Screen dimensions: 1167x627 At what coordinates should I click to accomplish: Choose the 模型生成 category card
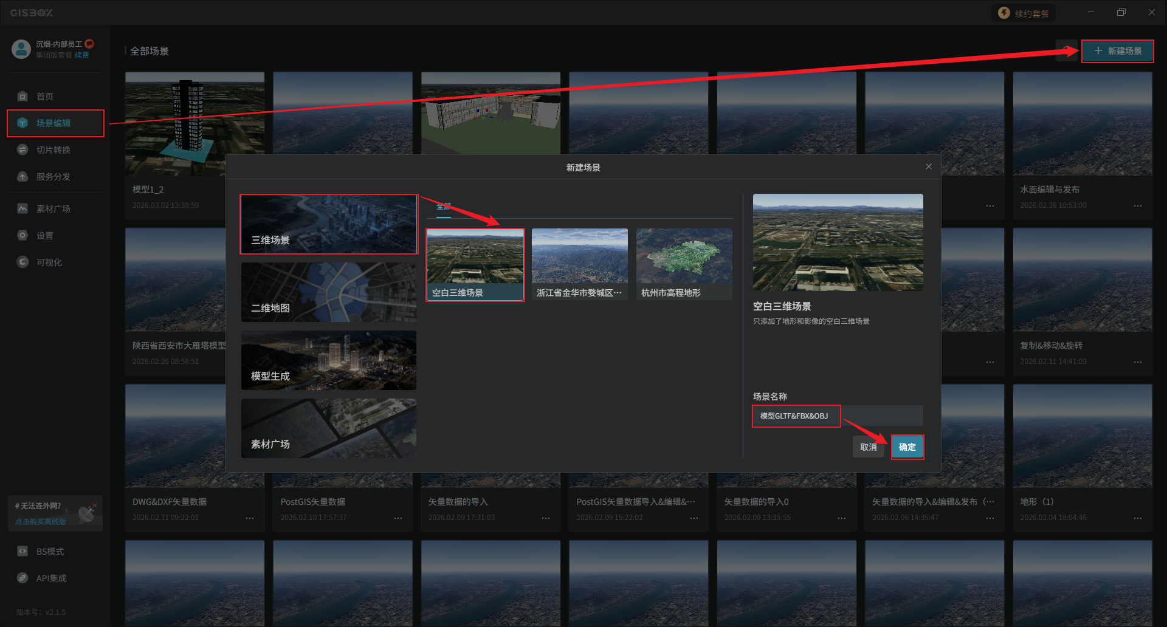329,360
